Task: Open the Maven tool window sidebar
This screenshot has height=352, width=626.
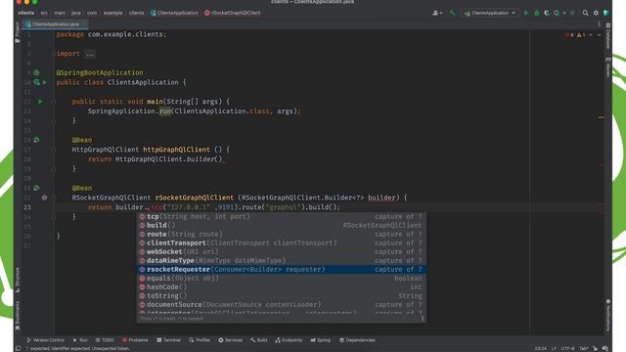Action: [x=608, y=67]
